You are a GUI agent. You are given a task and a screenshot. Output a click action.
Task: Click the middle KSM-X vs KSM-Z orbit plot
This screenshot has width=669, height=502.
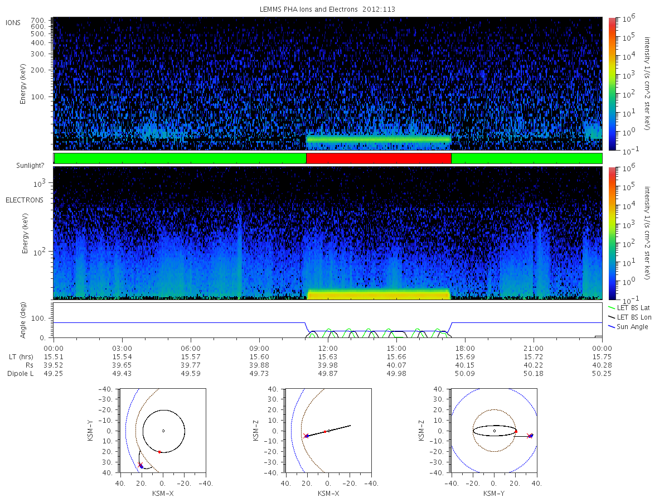coord(328,431)
